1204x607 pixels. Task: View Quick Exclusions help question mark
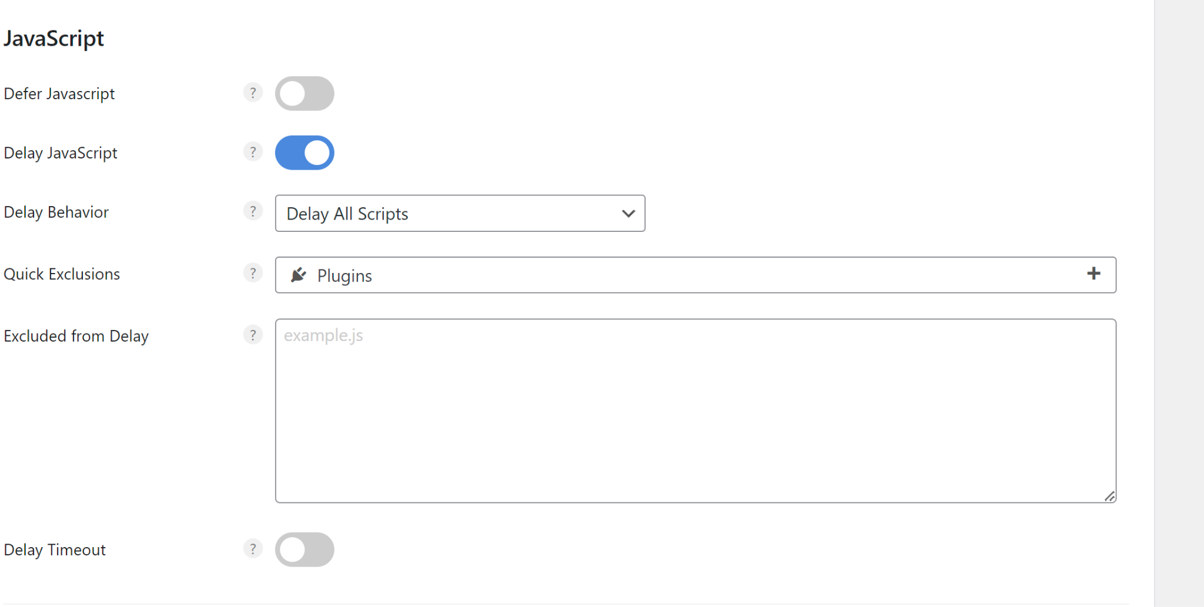(253, 273)
